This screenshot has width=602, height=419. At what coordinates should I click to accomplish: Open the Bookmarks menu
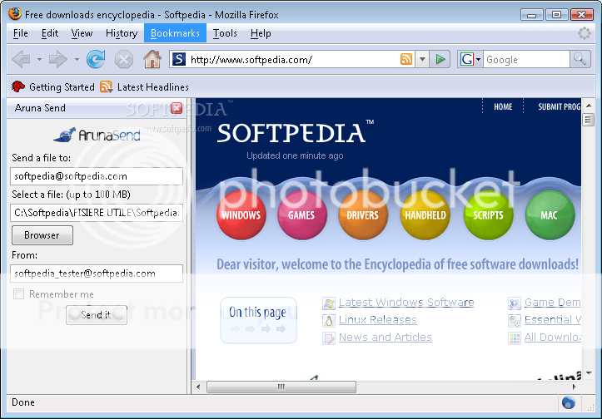pyautogui.click(x=175, y=33)
